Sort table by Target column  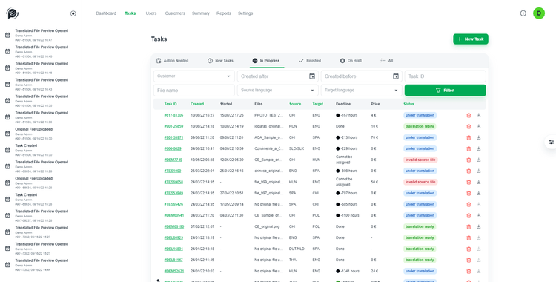318,104
